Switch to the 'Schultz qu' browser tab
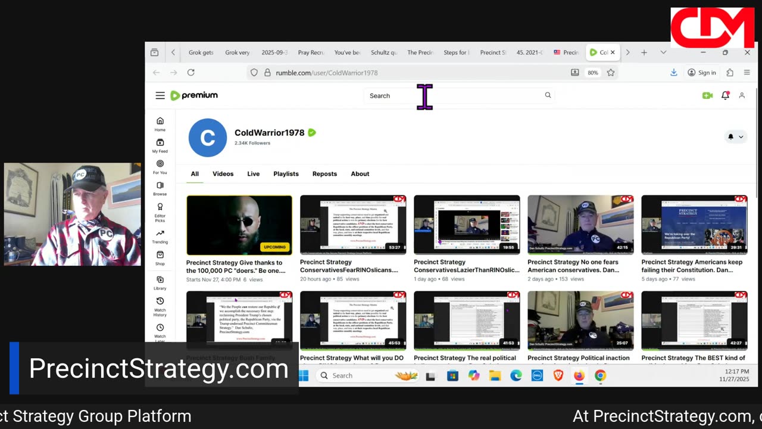 [x=383, y=52]
